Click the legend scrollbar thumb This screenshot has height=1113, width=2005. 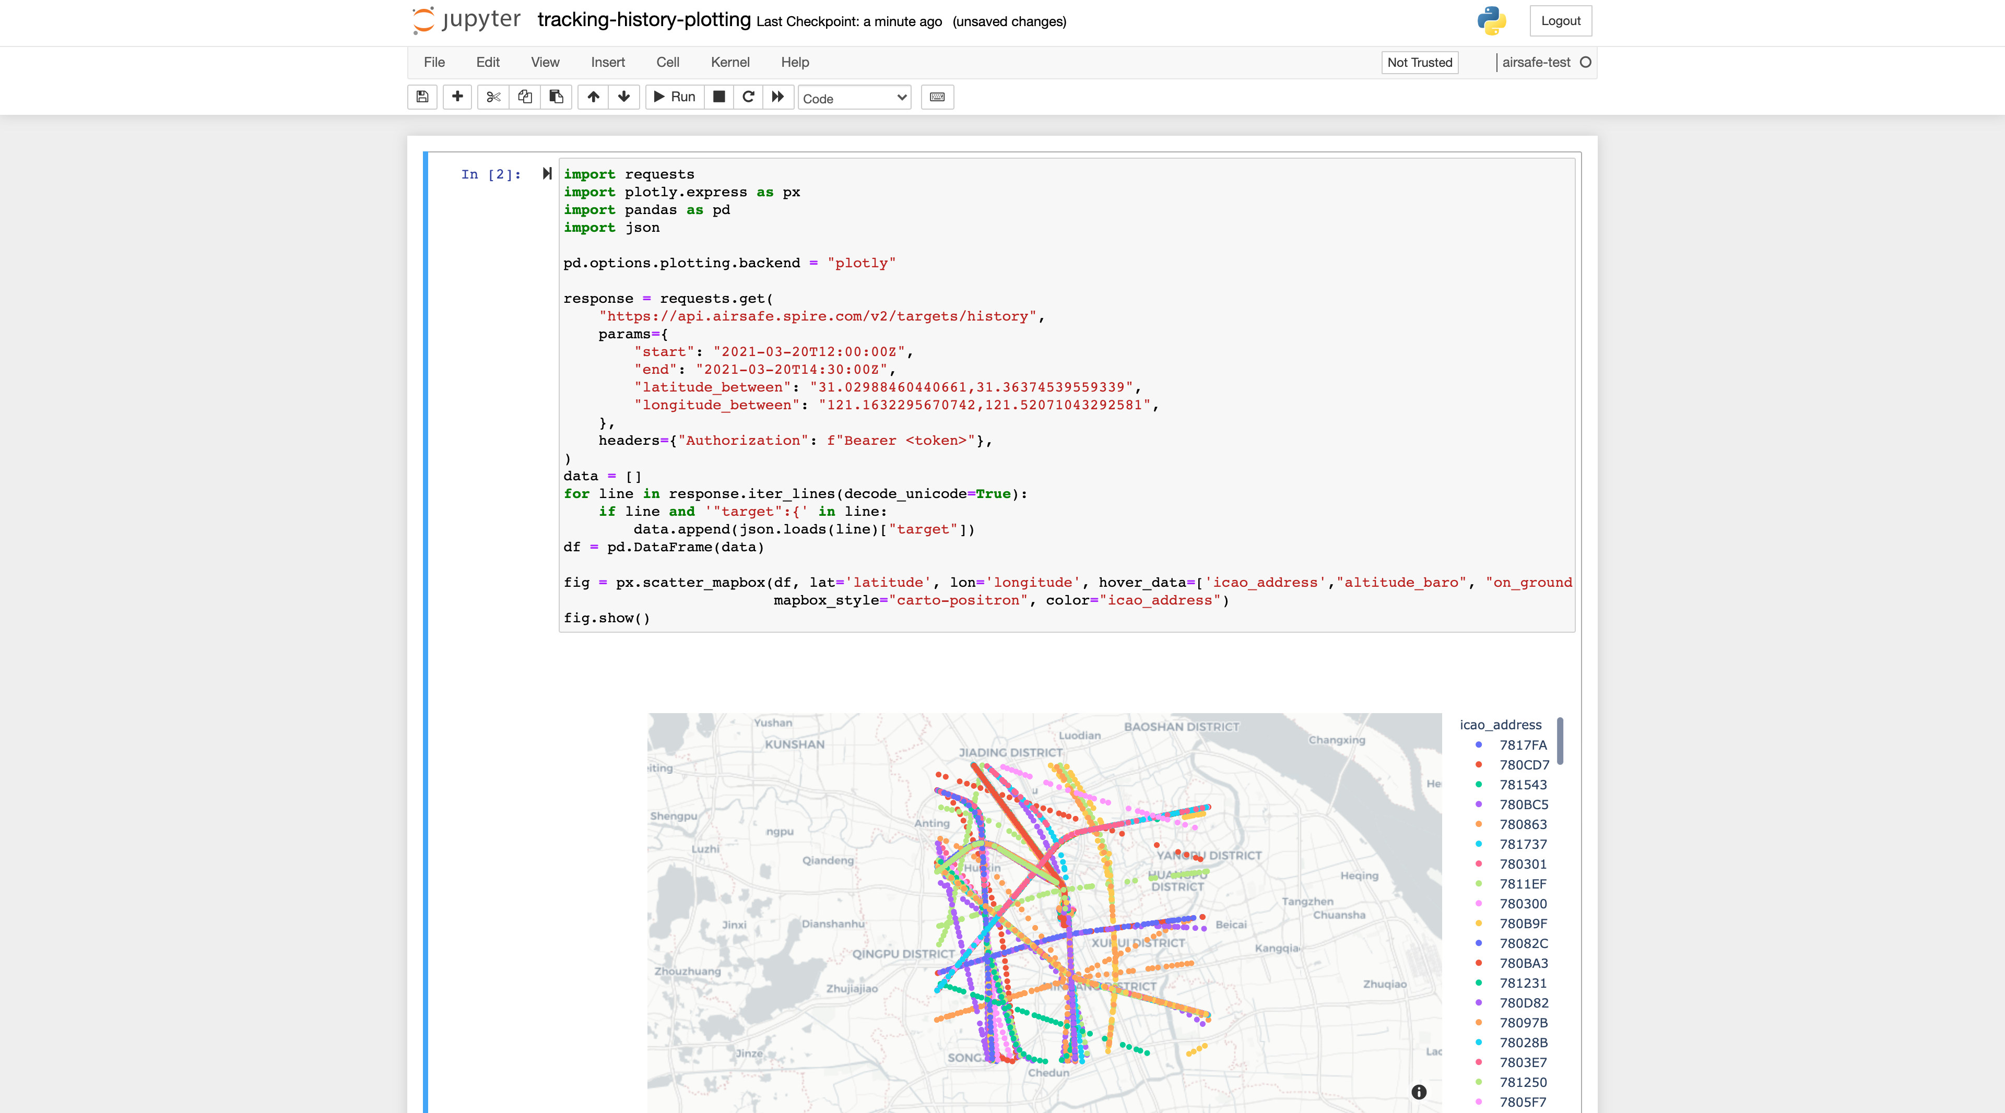1560,742
